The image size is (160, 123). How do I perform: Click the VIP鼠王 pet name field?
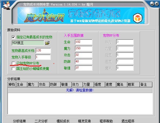[28, 43]
